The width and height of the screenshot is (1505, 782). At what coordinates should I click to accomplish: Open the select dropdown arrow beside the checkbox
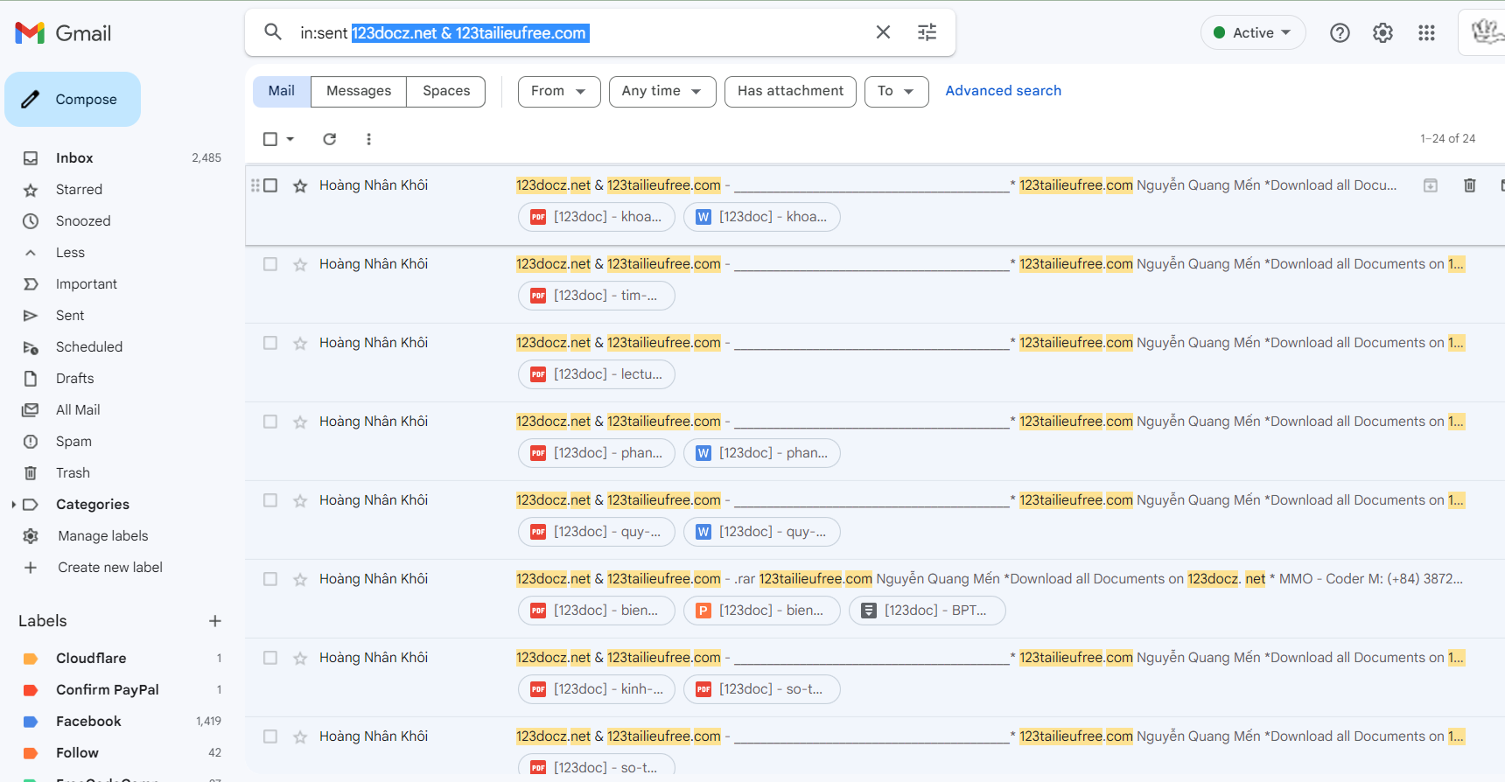tap(290, 139)
